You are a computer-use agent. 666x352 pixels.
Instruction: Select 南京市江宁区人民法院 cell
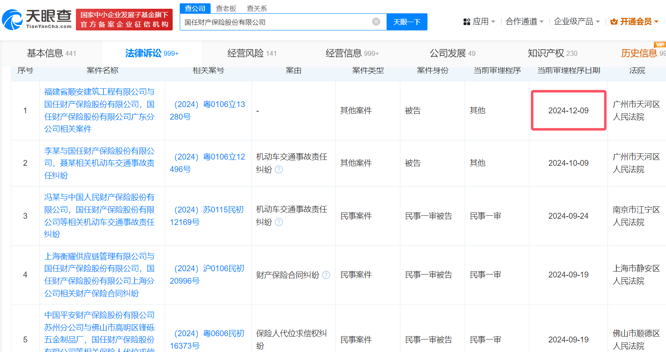point(636,216)
